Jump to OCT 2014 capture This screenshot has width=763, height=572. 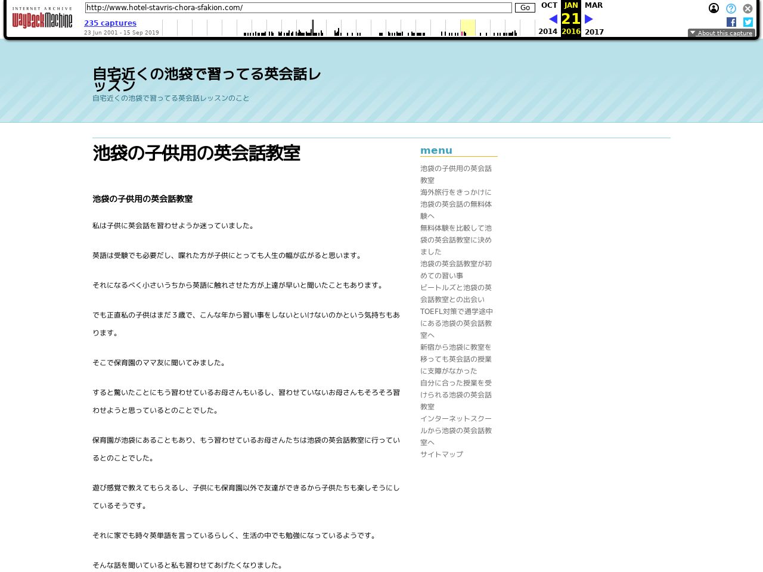[549, 5]
